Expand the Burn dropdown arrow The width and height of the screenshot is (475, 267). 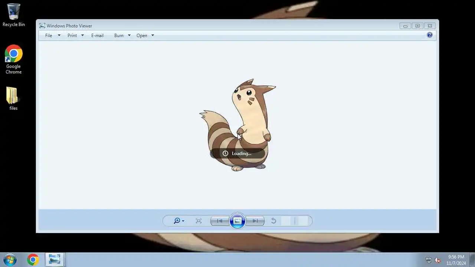tap(129, 36)
